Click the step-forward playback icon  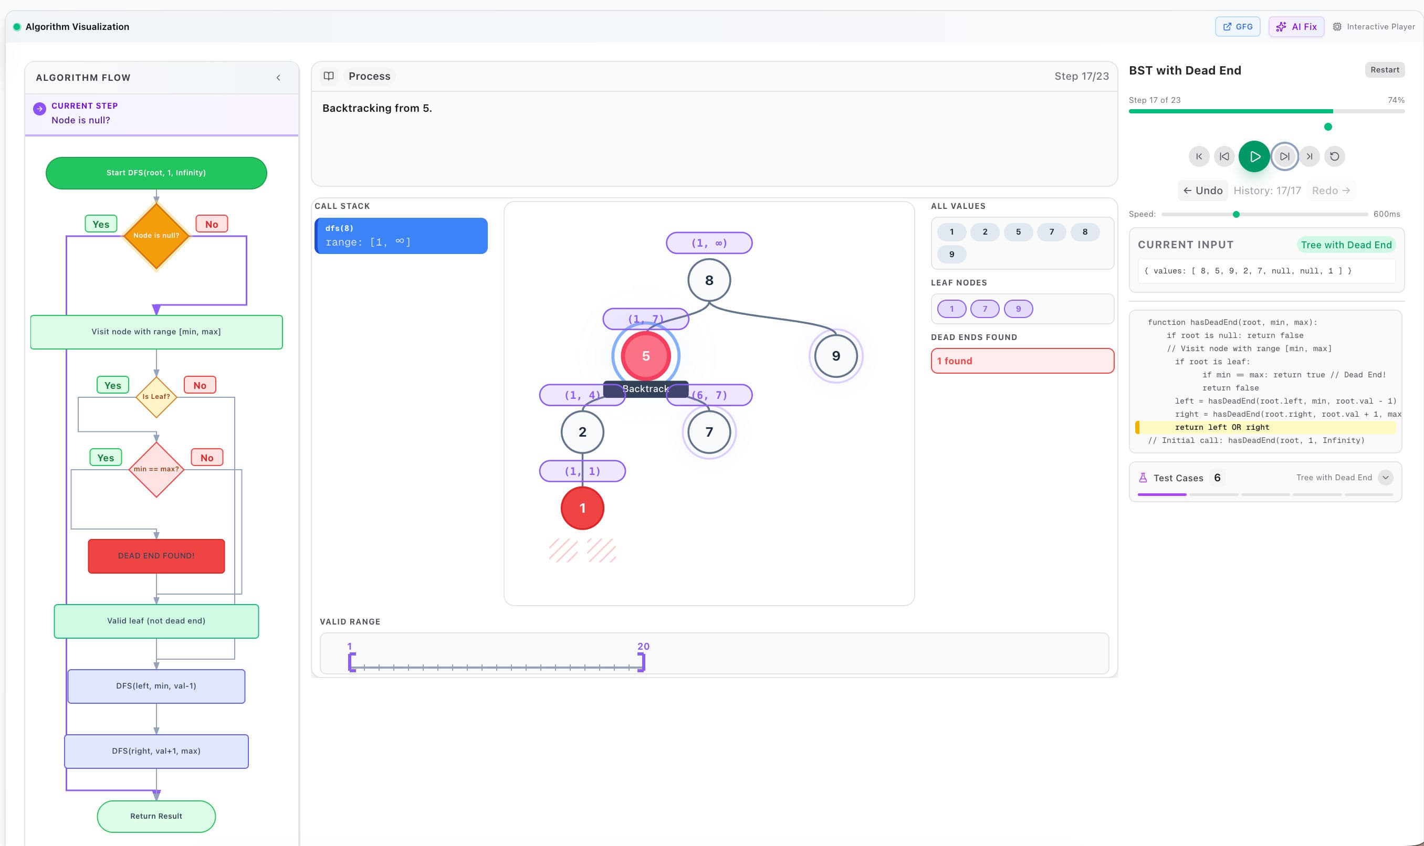[1285, 156]
